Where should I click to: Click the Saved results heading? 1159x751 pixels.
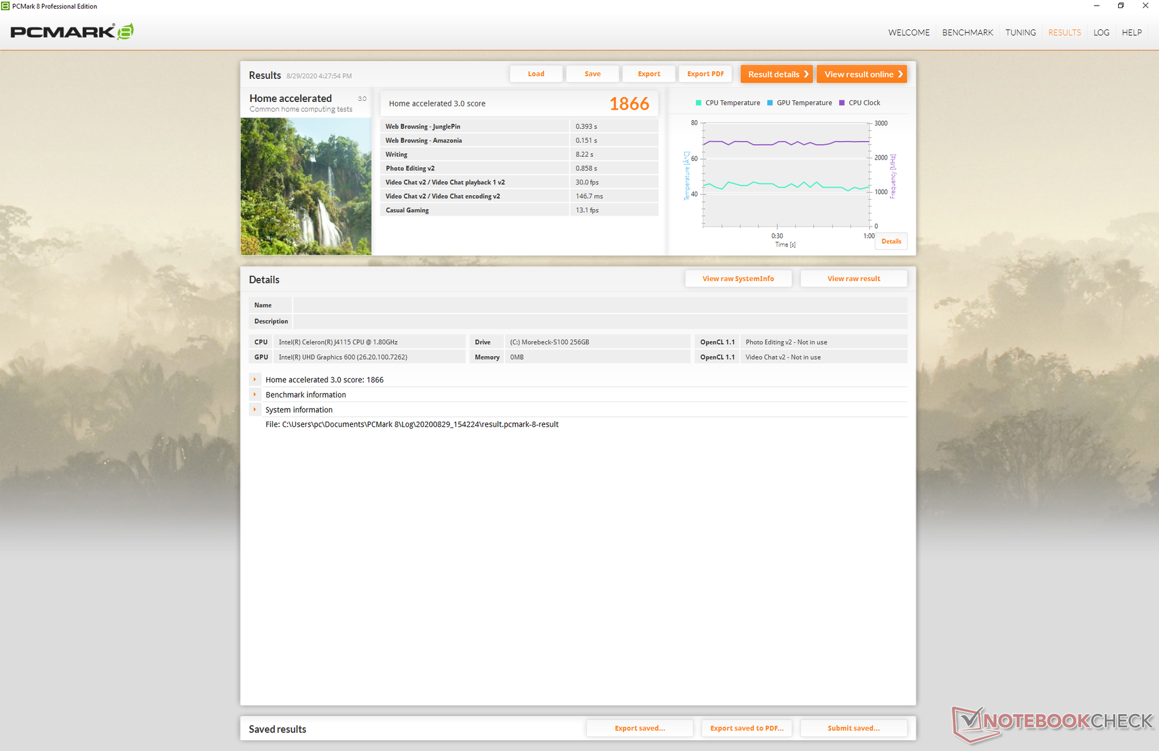(277, 729)
